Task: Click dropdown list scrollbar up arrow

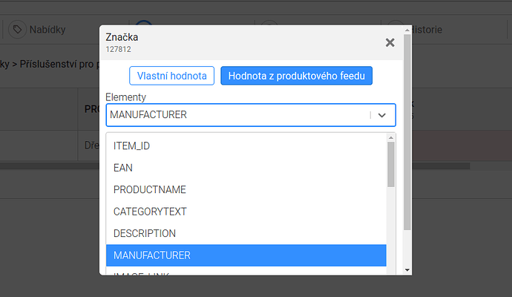Action: coord(391,137)
